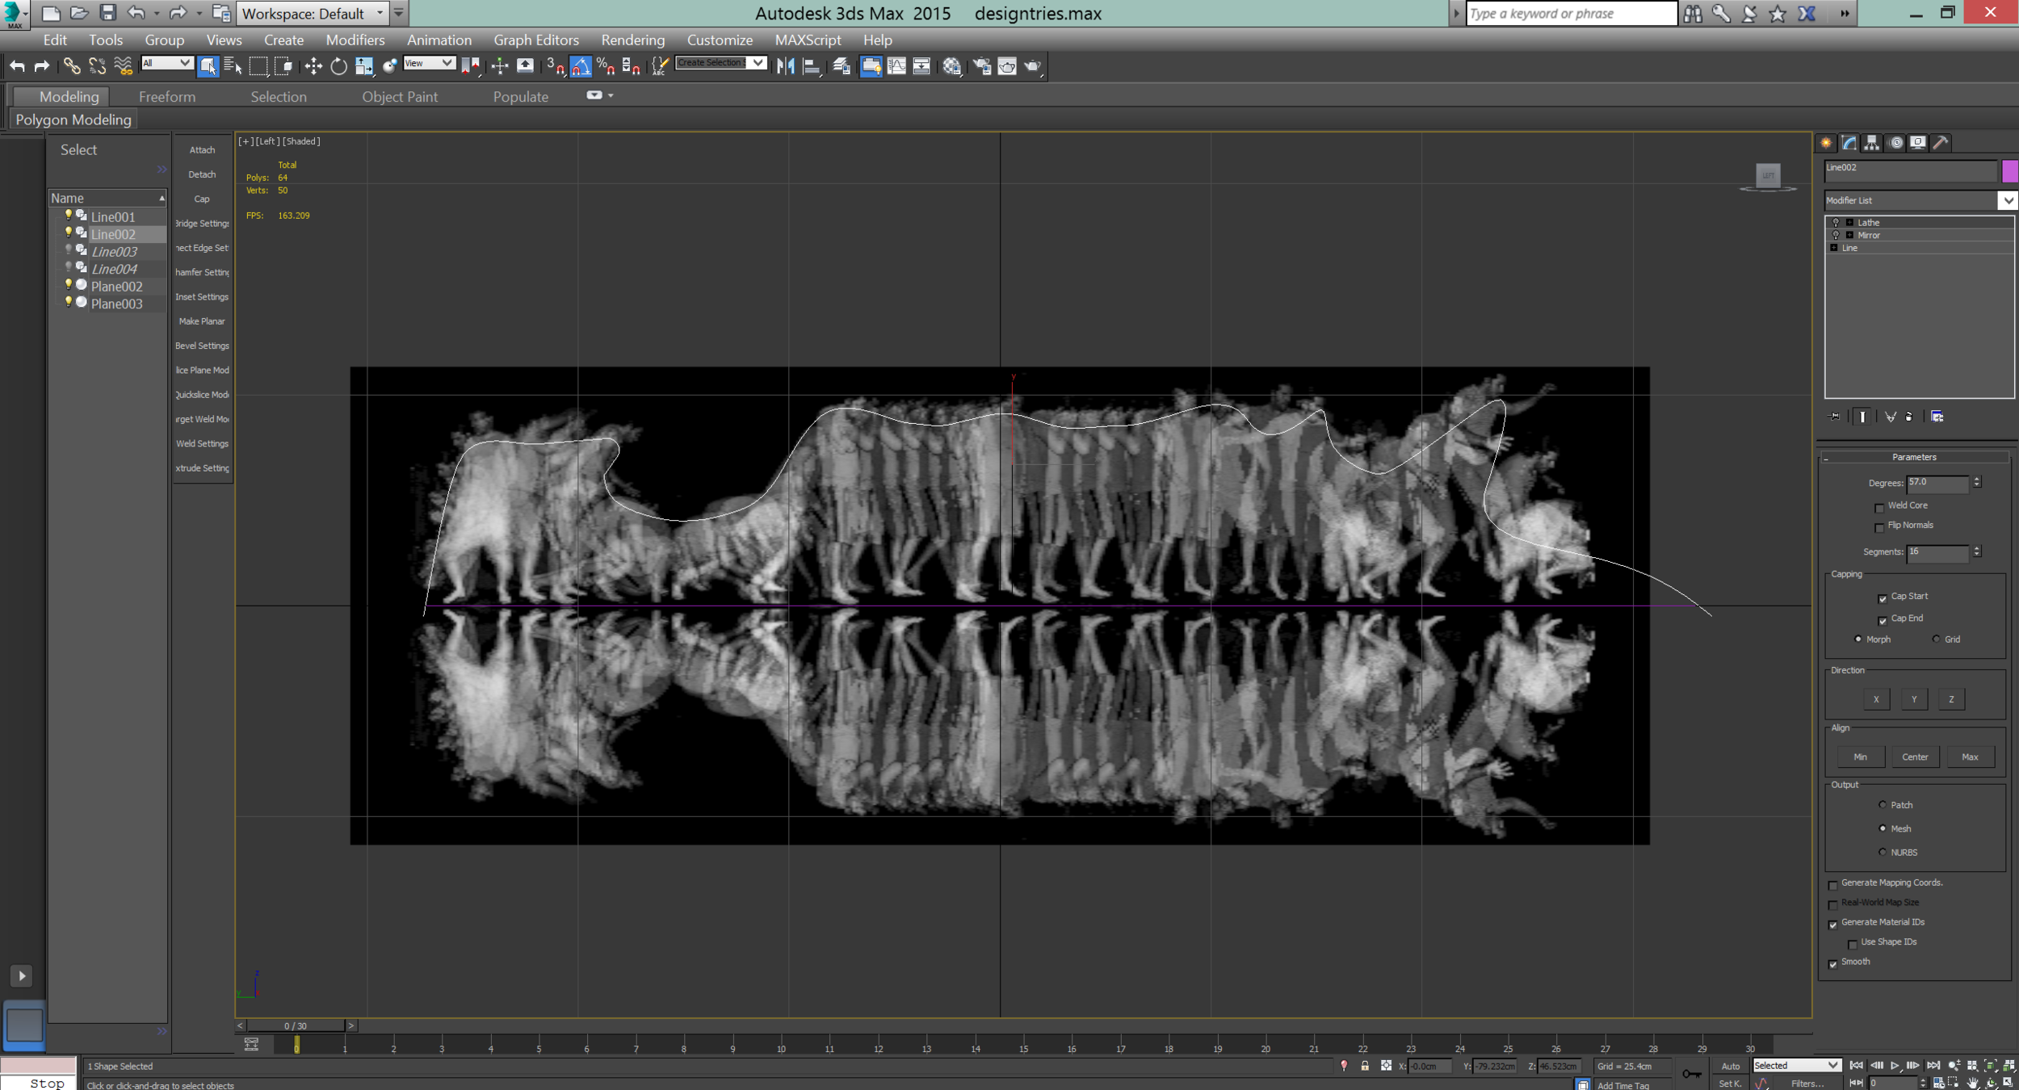Image resolution: width=2019 pixels, height=1090 pixels.
Task: Open the Utilities panel hammer icon
Action: pos(1941,143)
